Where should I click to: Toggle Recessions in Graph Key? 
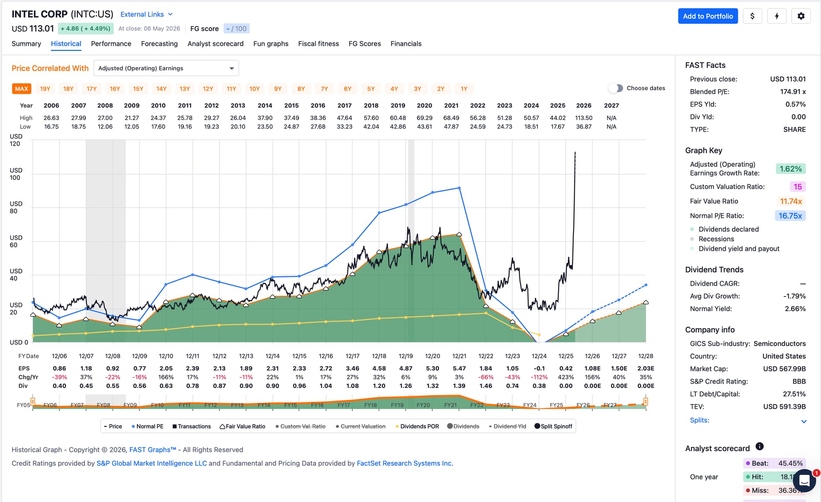point(712,239)
